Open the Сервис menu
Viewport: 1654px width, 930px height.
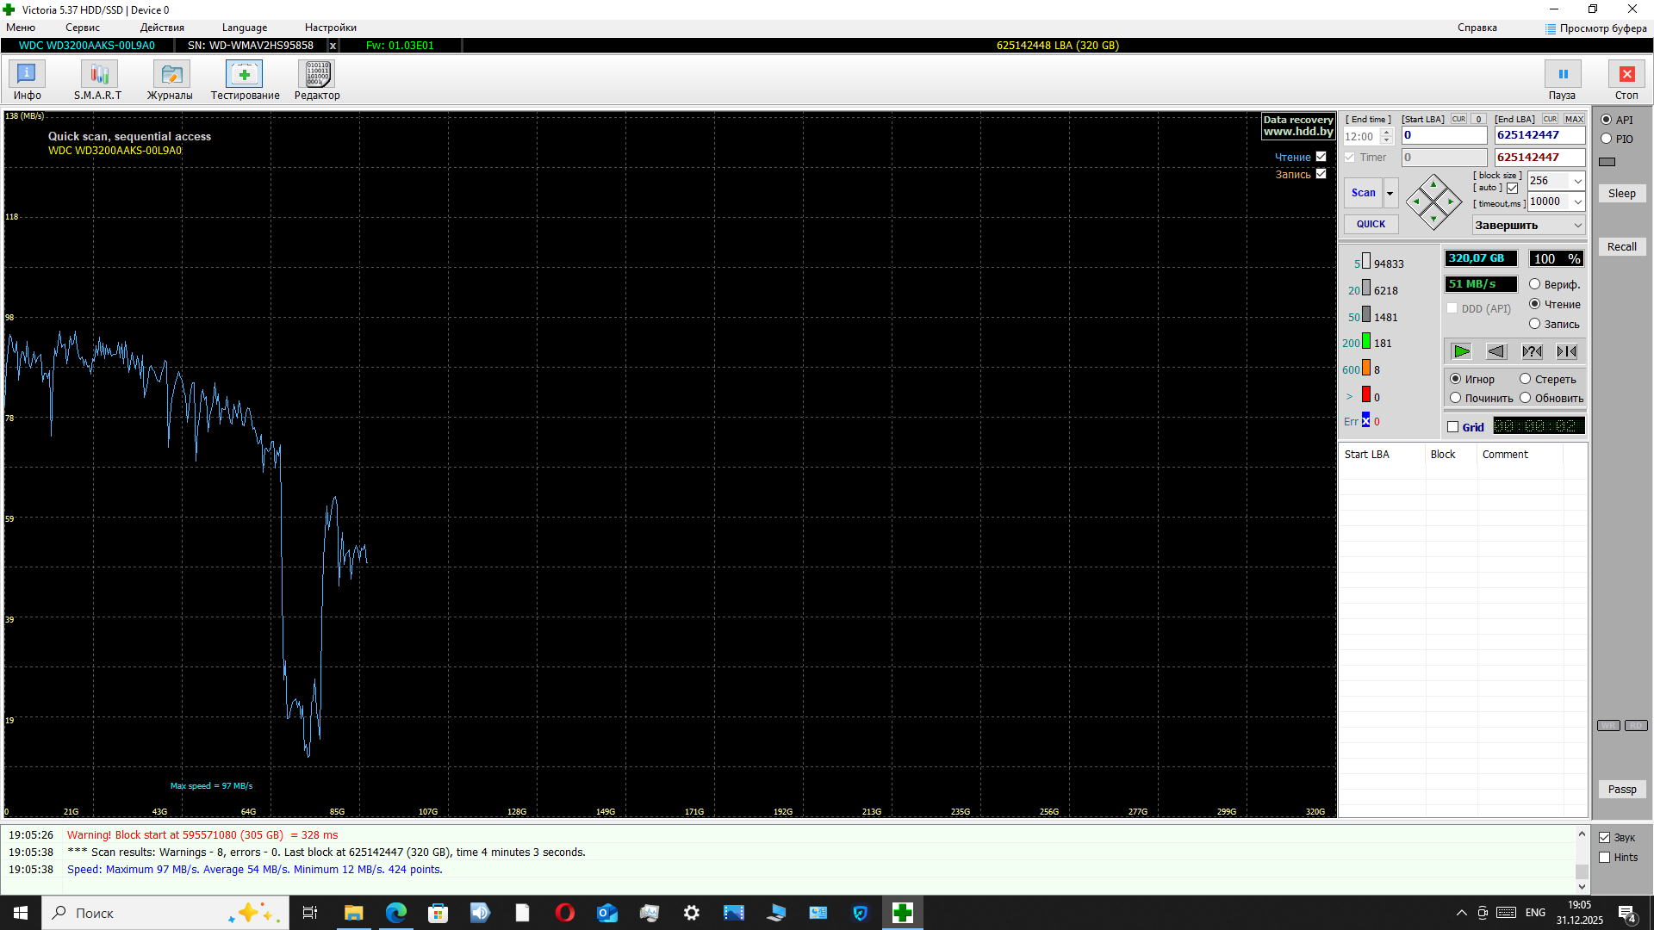pyautogui.click(x=82, y=28)
